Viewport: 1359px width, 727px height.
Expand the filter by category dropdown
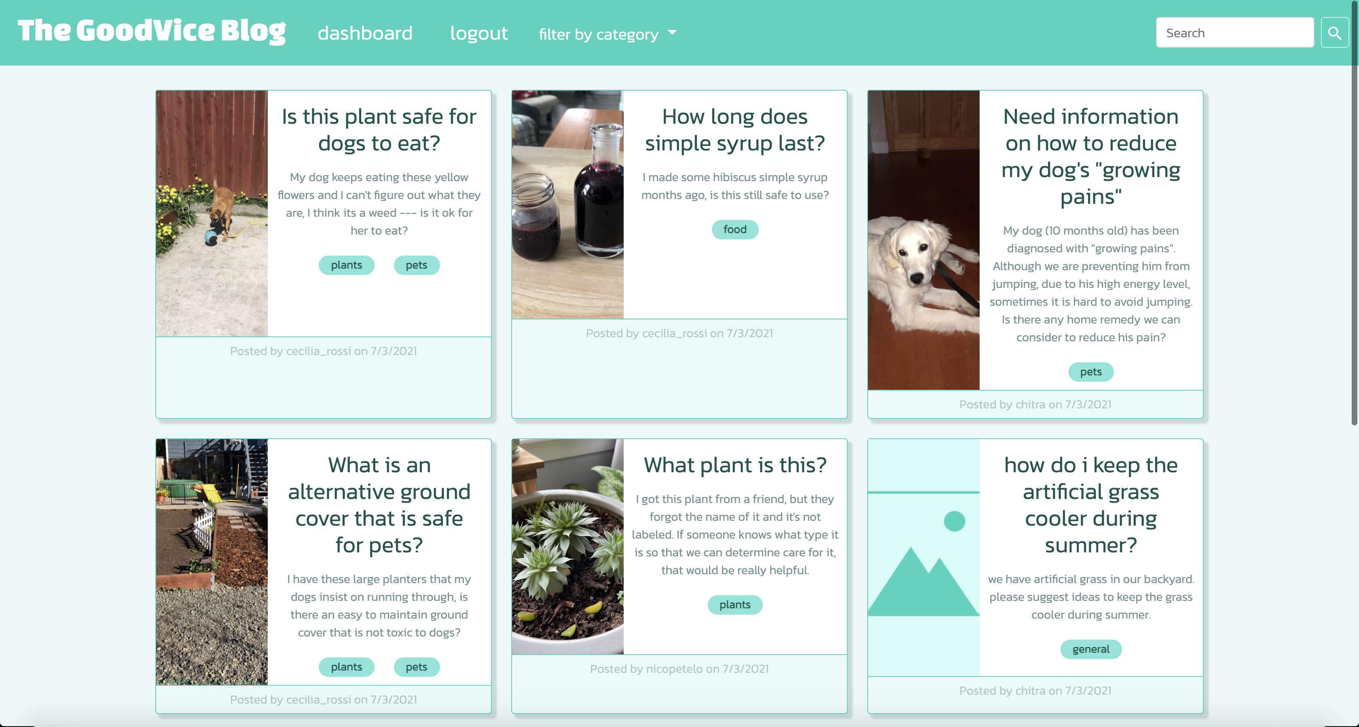coord(608,33)
